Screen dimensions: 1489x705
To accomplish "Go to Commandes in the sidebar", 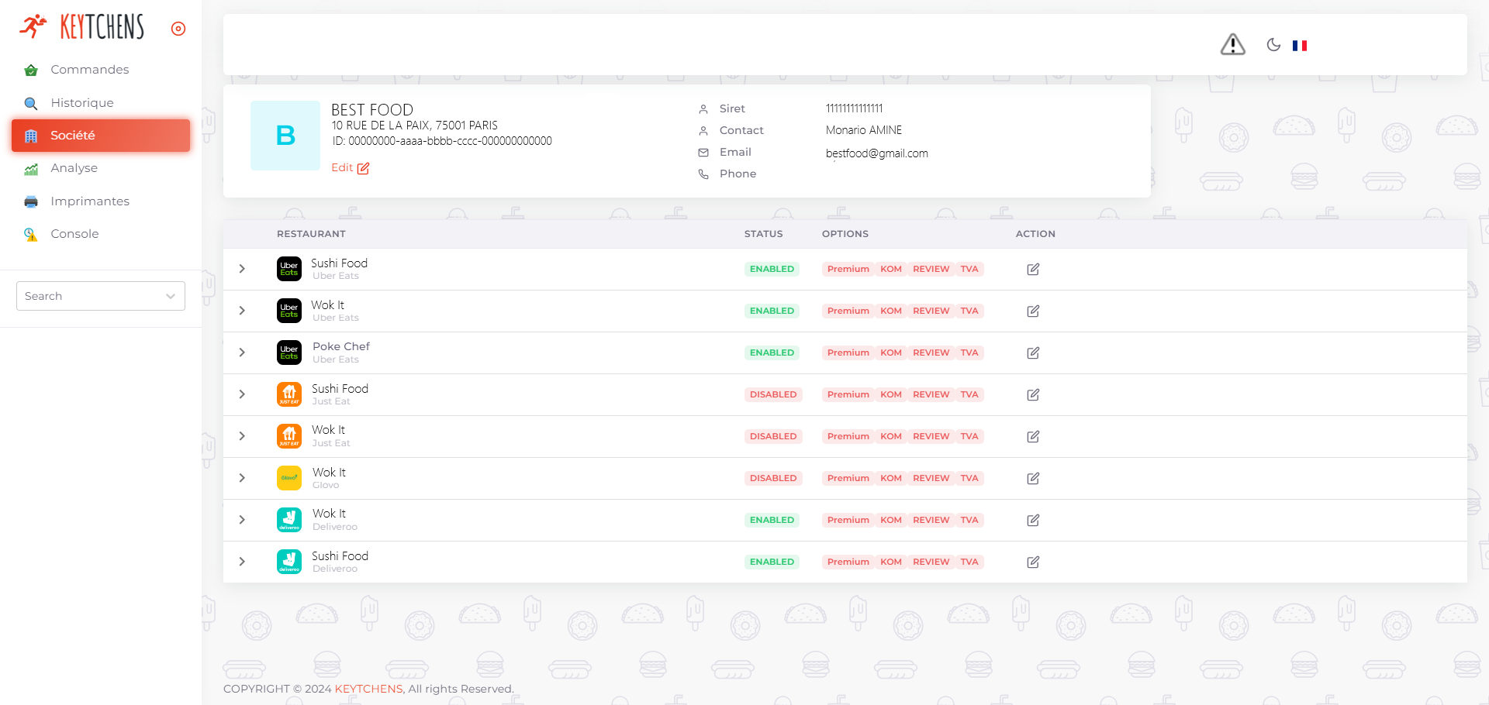I will 89,70.
